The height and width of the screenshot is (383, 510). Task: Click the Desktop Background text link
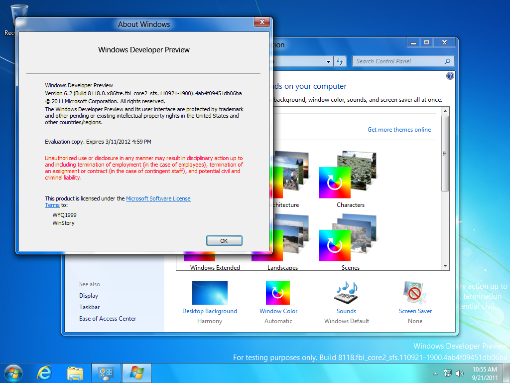pos(210,311)
